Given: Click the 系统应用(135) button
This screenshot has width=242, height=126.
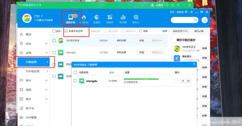Looking at the screenshot, I should point(180,31).
